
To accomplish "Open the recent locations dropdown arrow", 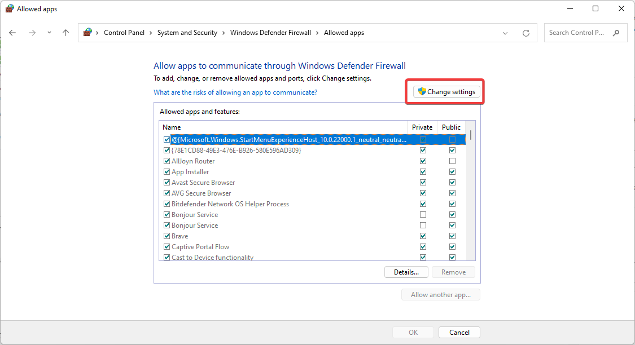I will [x=49, y=33].
